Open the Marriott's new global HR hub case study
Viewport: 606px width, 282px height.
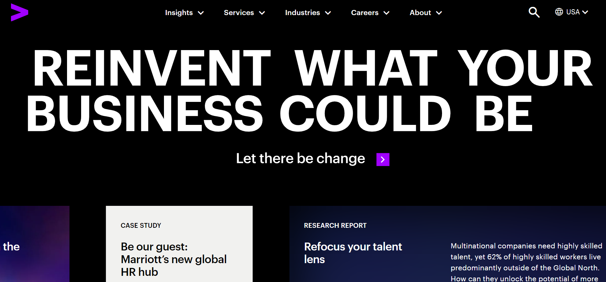click(x=174, y=259)
